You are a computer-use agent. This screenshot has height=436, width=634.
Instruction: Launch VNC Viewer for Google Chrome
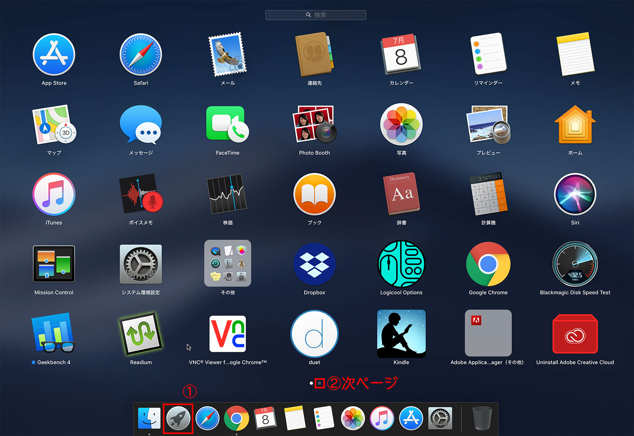coord(227,333)
